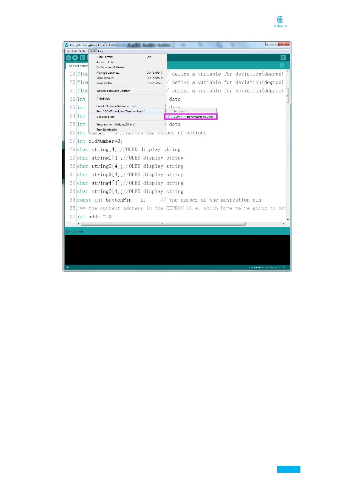Click code line "char string3[4]"

tap(130, 174)
